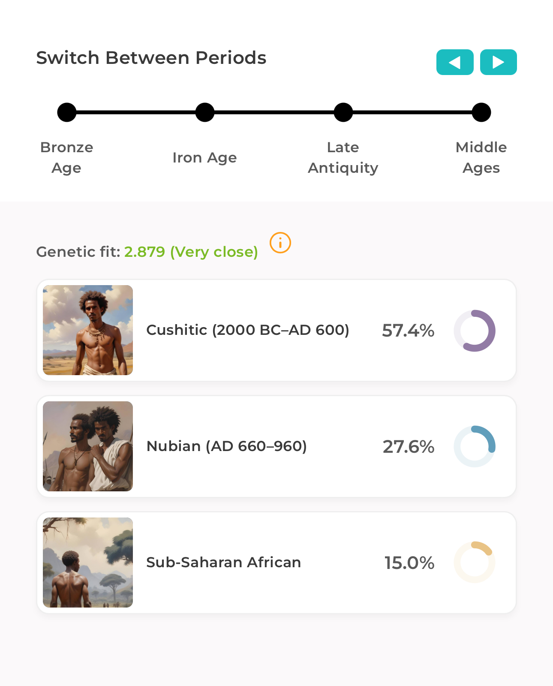553x686 pixels.
Task: Click the Nubian blue donut chart
Action: (475, 446)
